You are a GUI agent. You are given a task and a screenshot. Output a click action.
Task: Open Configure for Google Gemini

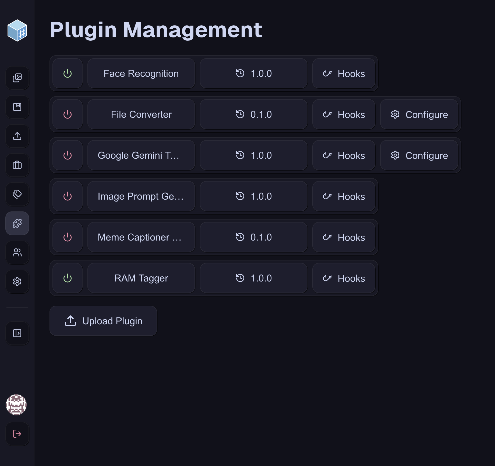419,155
